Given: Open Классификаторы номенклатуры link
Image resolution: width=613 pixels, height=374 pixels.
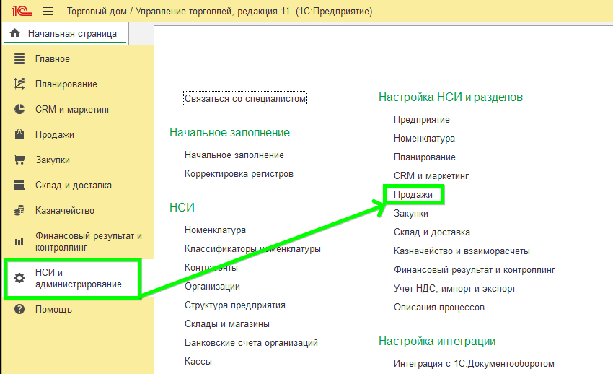Looking at the screenshot, I should (252, 249).
